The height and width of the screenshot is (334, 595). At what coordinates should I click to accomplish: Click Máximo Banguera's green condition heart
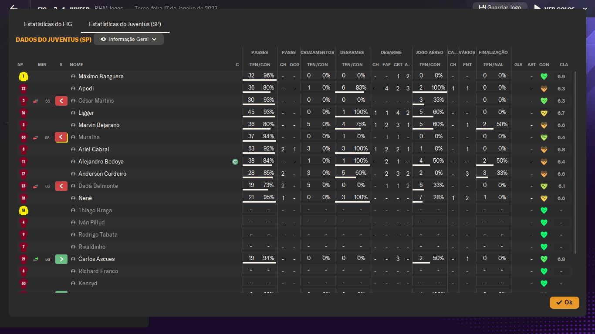pos(544,77)
